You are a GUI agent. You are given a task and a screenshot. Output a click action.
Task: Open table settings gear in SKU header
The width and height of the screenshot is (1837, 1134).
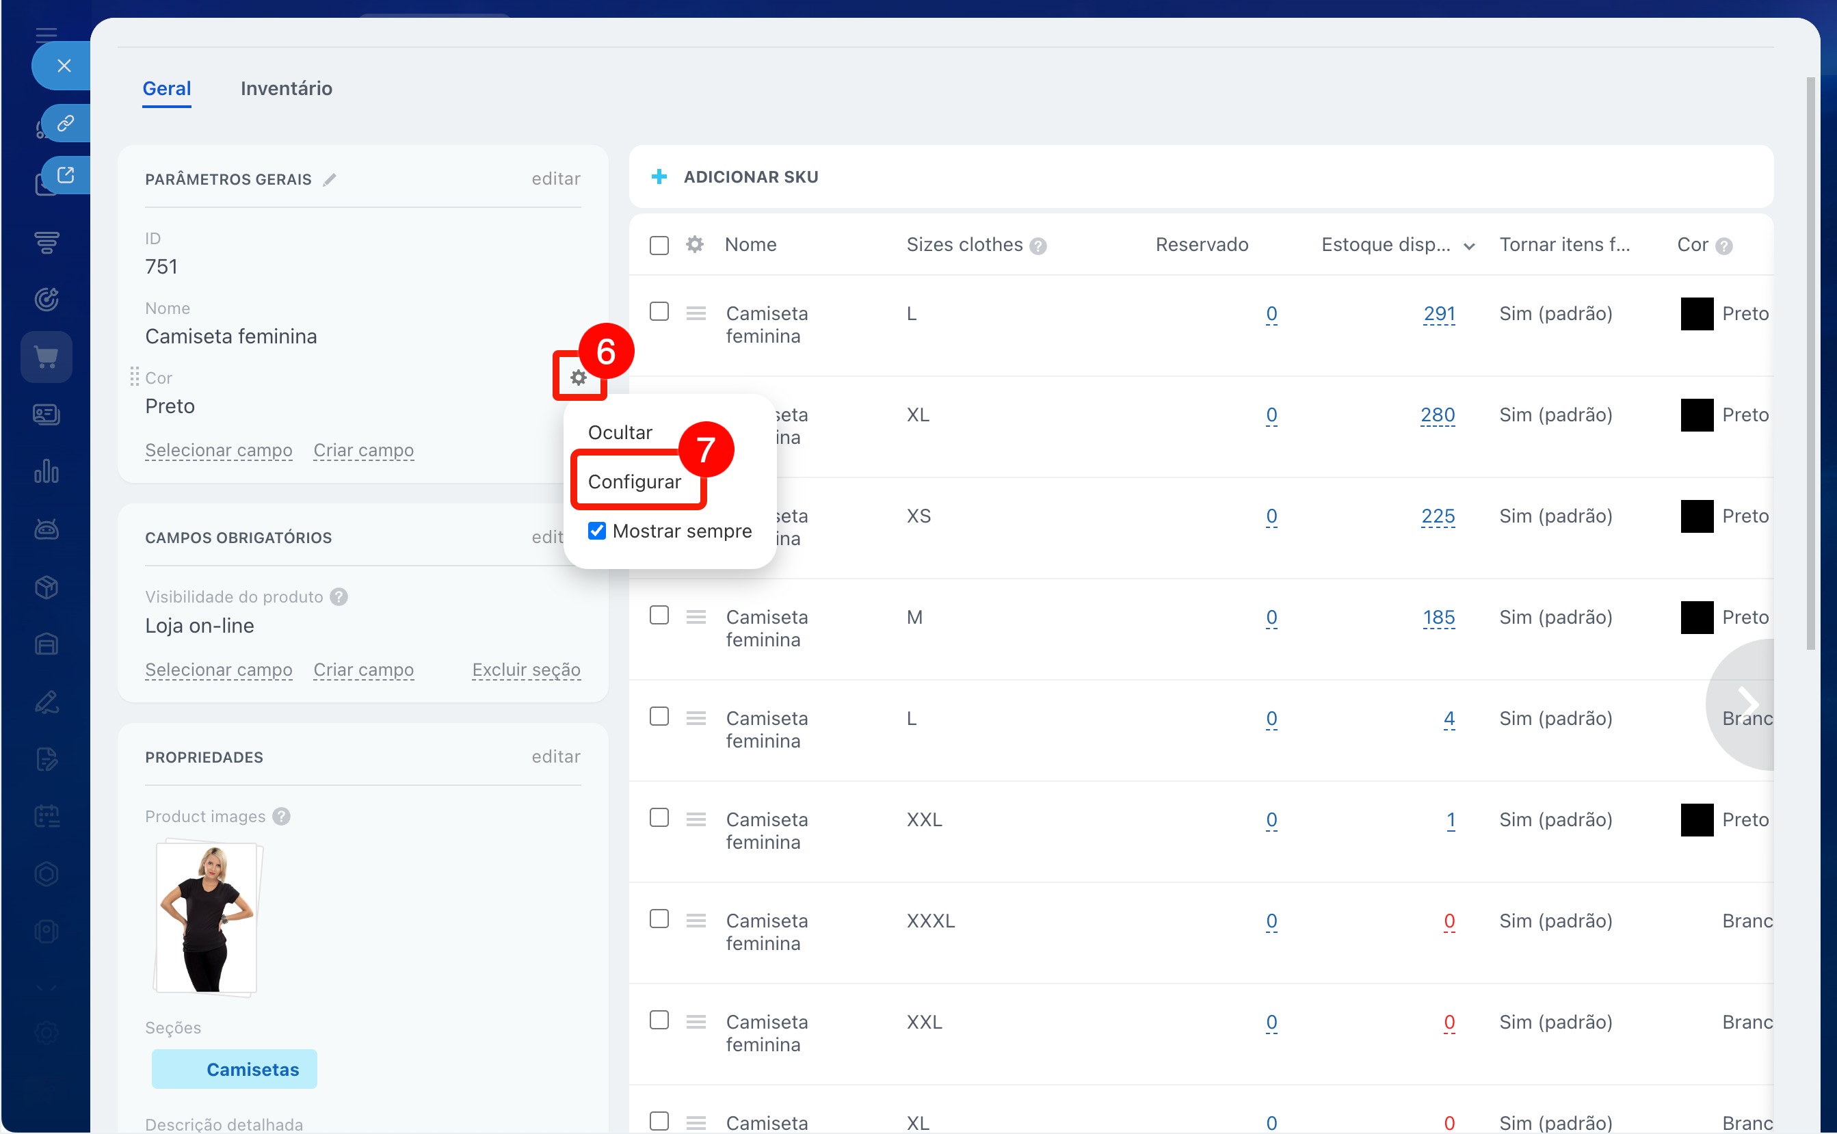click(x=694, y=244)
